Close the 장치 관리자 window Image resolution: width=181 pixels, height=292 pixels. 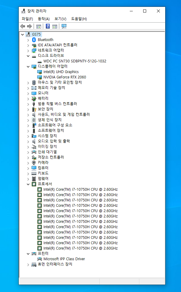[x=158, y=11]
